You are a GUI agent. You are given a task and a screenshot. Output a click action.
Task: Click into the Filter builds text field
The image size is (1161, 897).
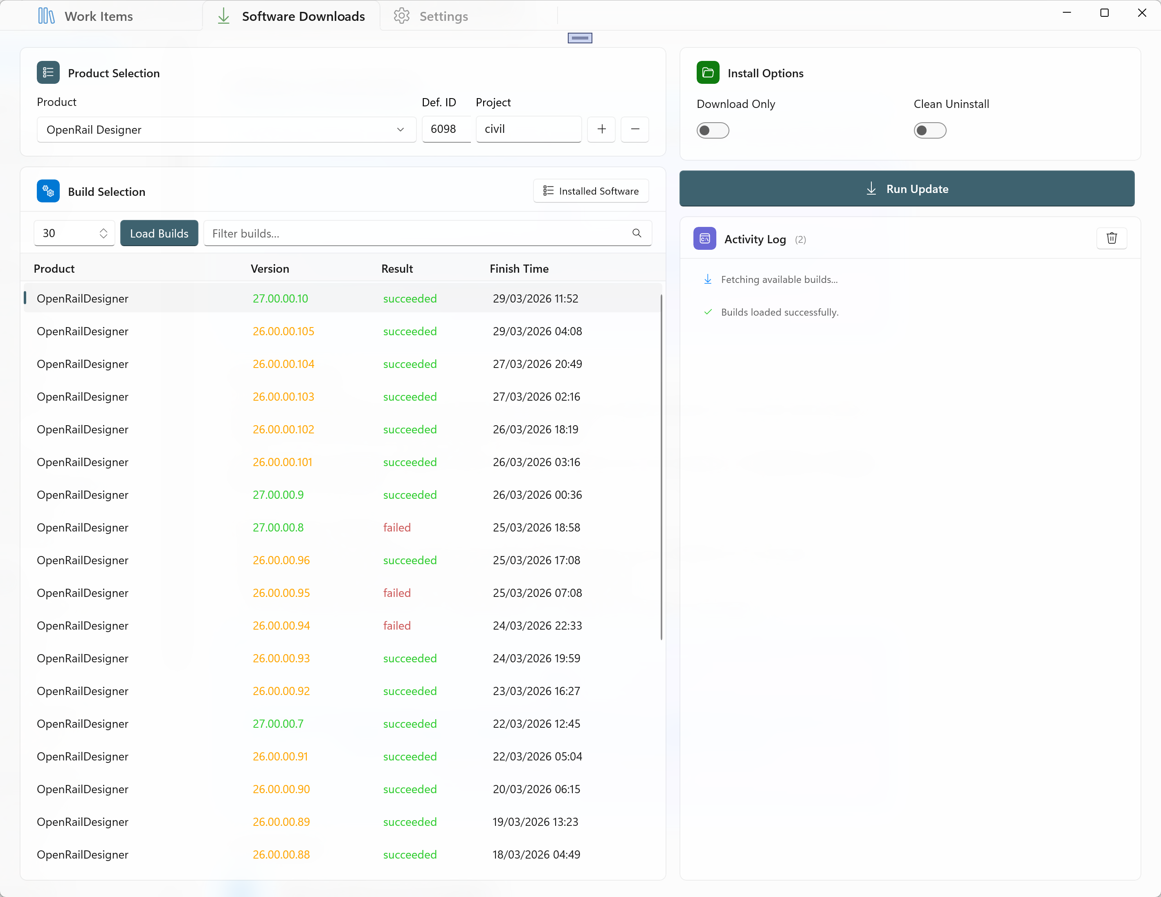click(x=417, y=233)
